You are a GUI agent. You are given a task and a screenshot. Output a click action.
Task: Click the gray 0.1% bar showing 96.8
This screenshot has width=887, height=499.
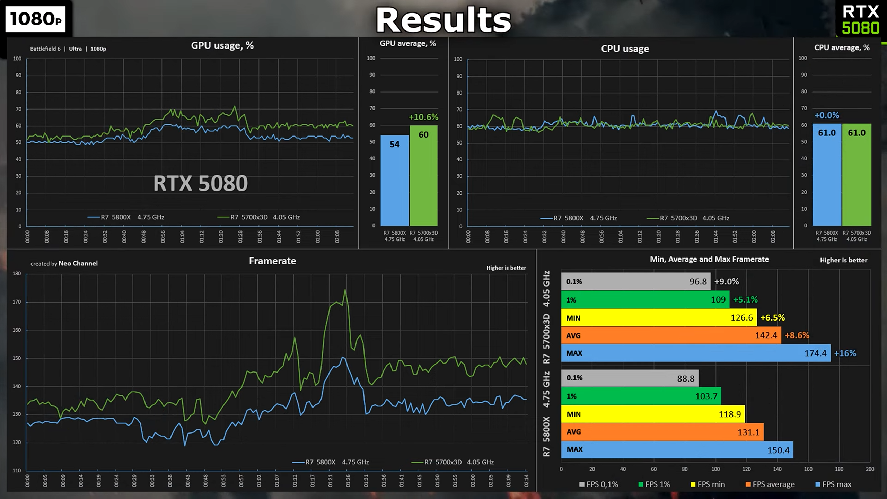[636, 281]
